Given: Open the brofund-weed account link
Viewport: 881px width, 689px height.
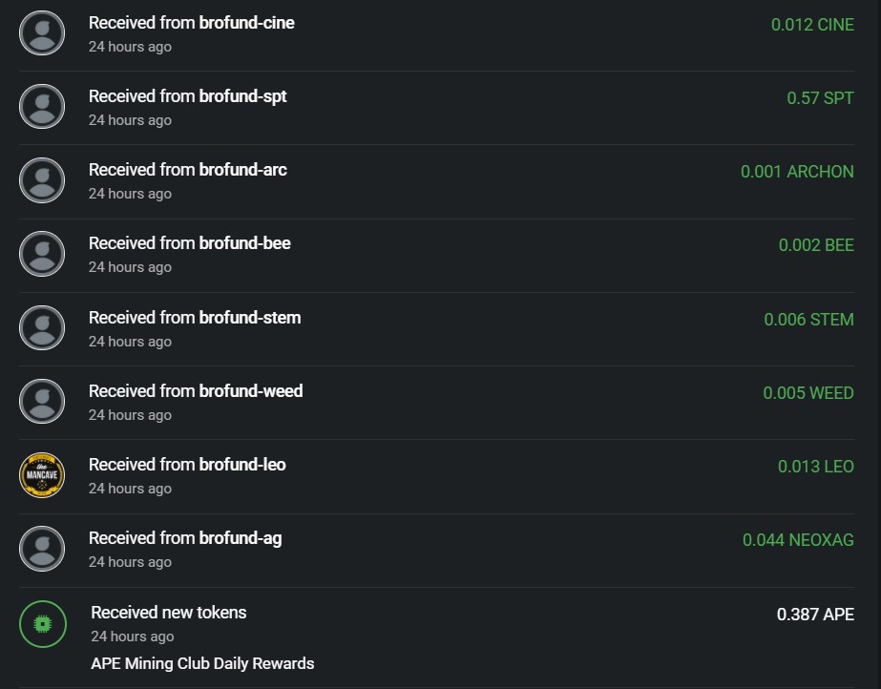Looking at the screenshot, I should tap(251, 391).
